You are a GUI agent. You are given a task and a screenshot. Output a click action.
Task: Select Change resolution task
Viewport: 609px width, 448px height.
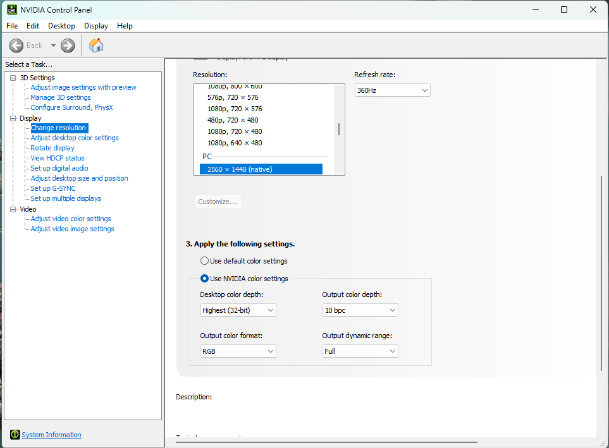[x=59, y=128]
